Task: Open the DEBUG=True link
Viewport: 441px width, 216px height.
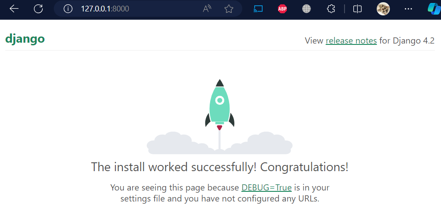Action: [267, 188]
